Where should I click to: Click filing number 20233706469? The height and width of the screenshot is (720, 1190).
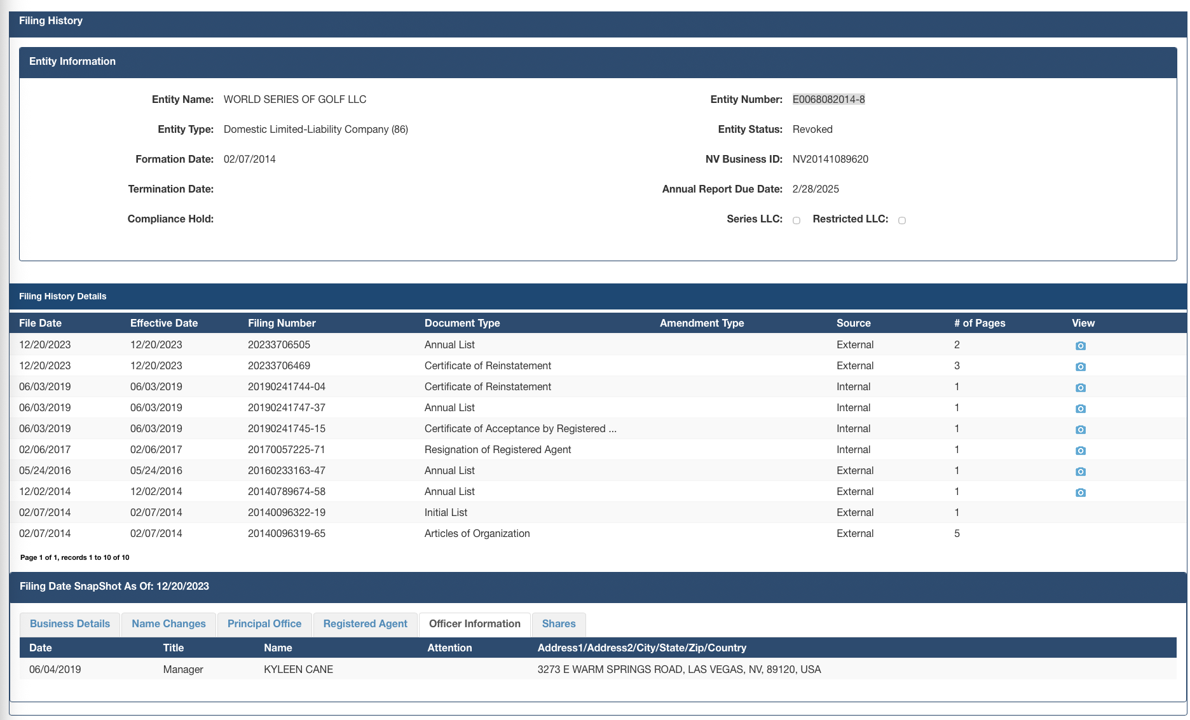click(279, 365)
